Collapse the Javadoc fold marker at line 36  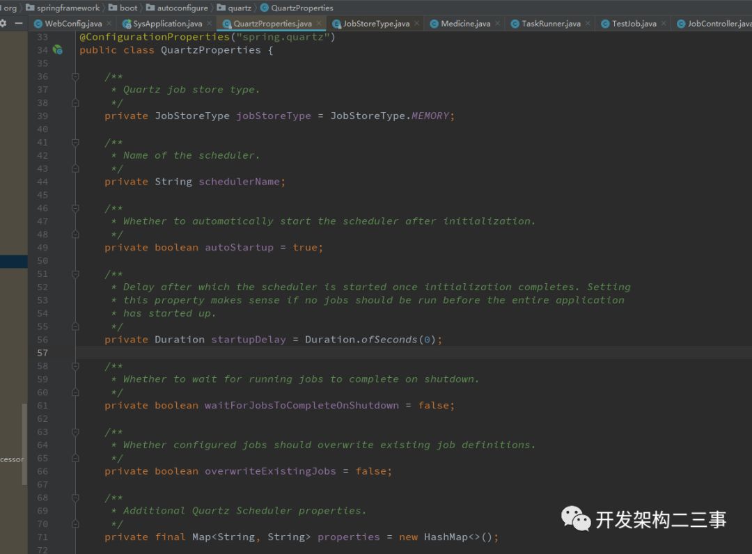[75, 76]
